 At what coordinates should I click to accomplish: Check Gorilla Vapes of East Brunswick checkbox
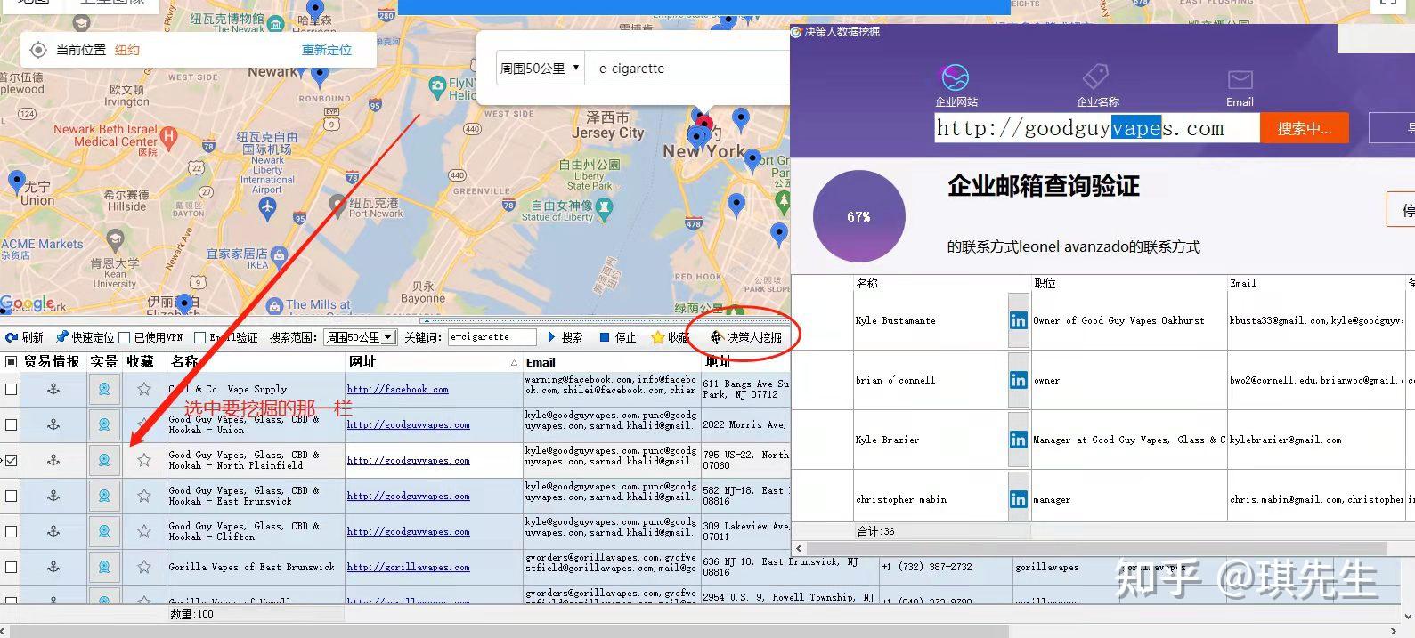[x=11, y=567]
